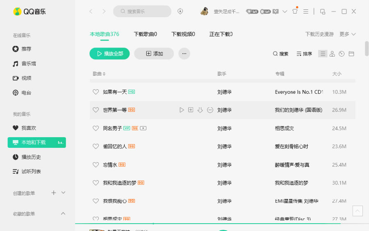The image size is (369, 231).
Task: Switch to 下载歌曲0 tab
Action: click(146, 34)
